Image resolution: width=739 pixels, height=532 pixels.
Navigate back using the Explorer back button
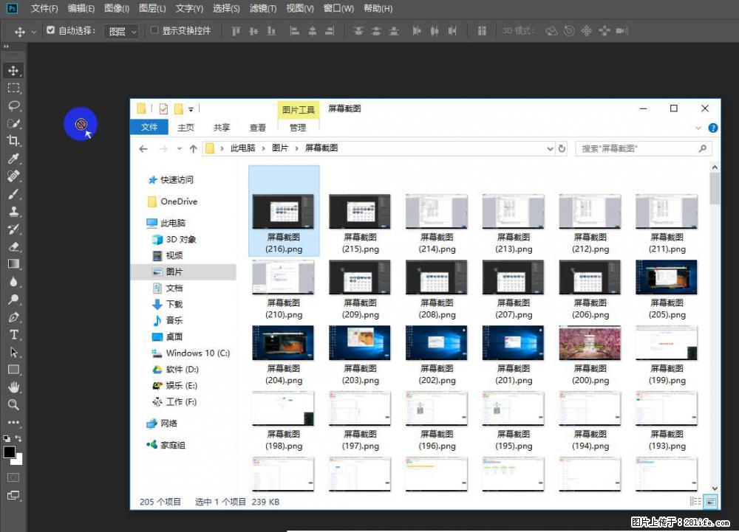pos(143,148)
